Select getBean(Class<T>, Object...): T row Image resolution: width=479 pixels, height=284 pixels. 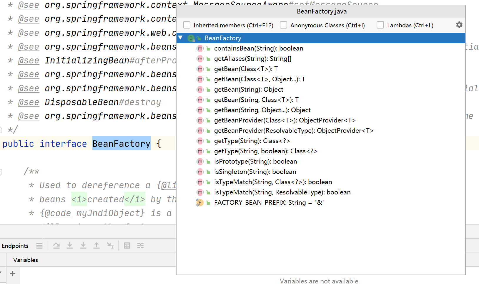pyautogui.click(x=321, y=79)
